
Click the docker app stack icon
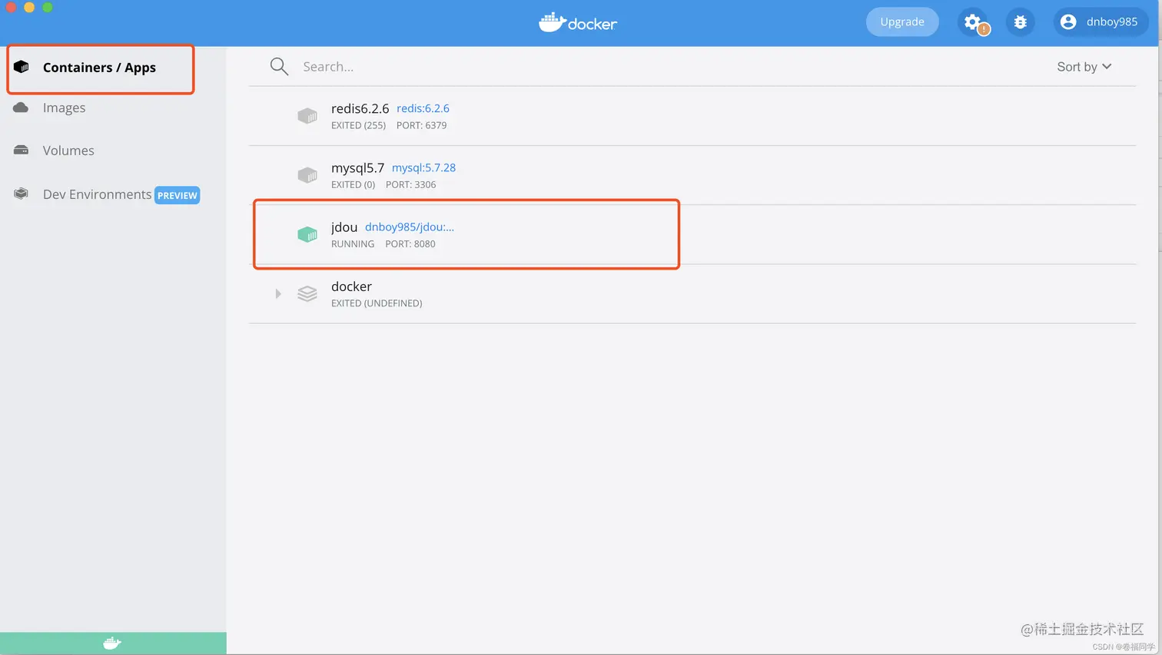[x=307, y=294]
